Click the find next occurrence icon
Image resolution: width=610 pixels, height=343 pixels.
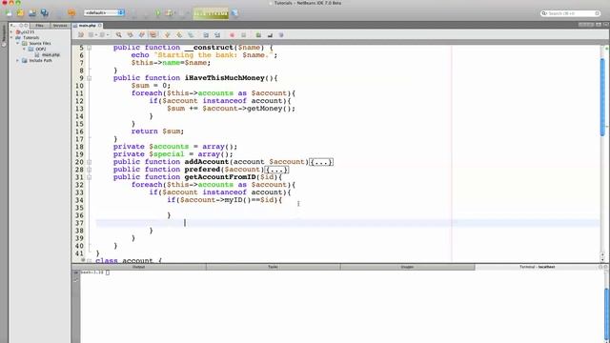click(x=142, y=35)
